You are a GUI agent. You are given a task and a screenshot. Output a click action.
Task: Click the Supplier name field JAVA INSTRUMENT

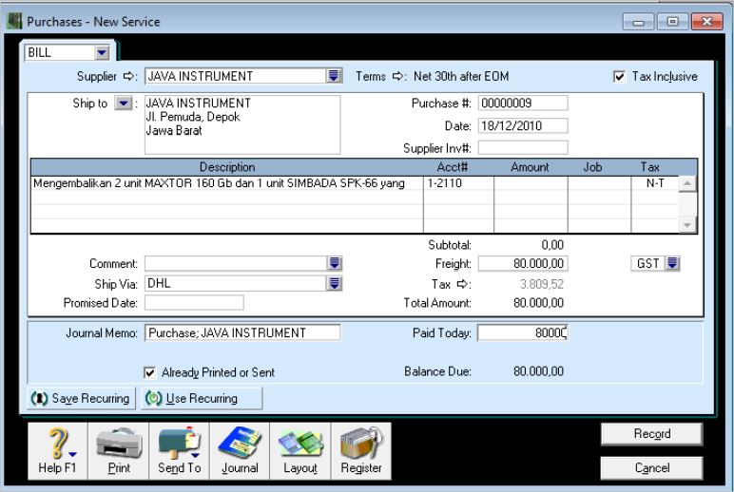[236, 76]
